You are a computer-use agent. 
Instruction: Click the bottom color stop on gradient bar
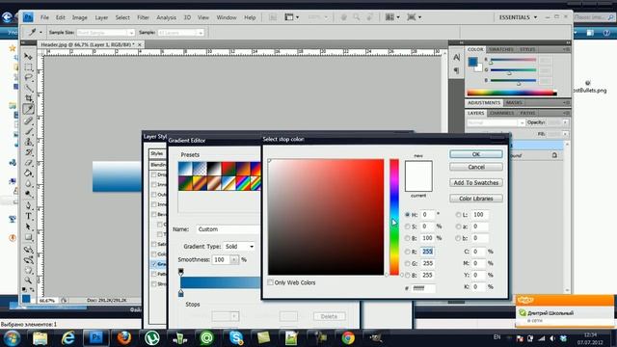[181, 293]
